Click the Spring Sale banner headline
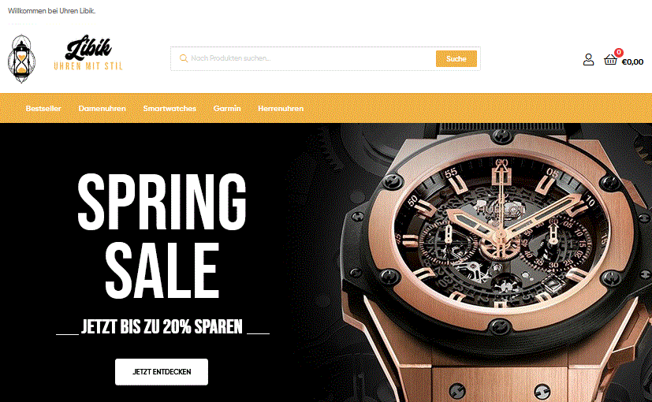Screen dimensions: 652x402 162,236
